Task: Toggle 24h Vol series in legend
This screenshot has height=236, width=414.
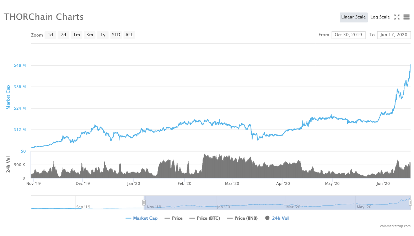Action: 277,218
